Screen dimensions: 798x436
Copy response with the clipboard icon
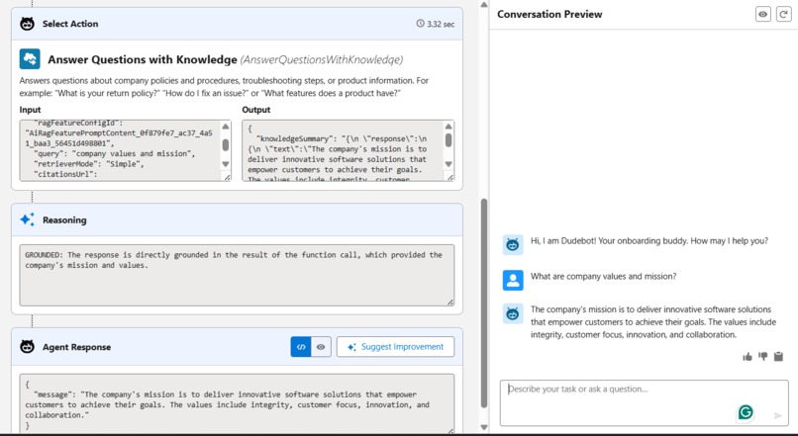778,357
